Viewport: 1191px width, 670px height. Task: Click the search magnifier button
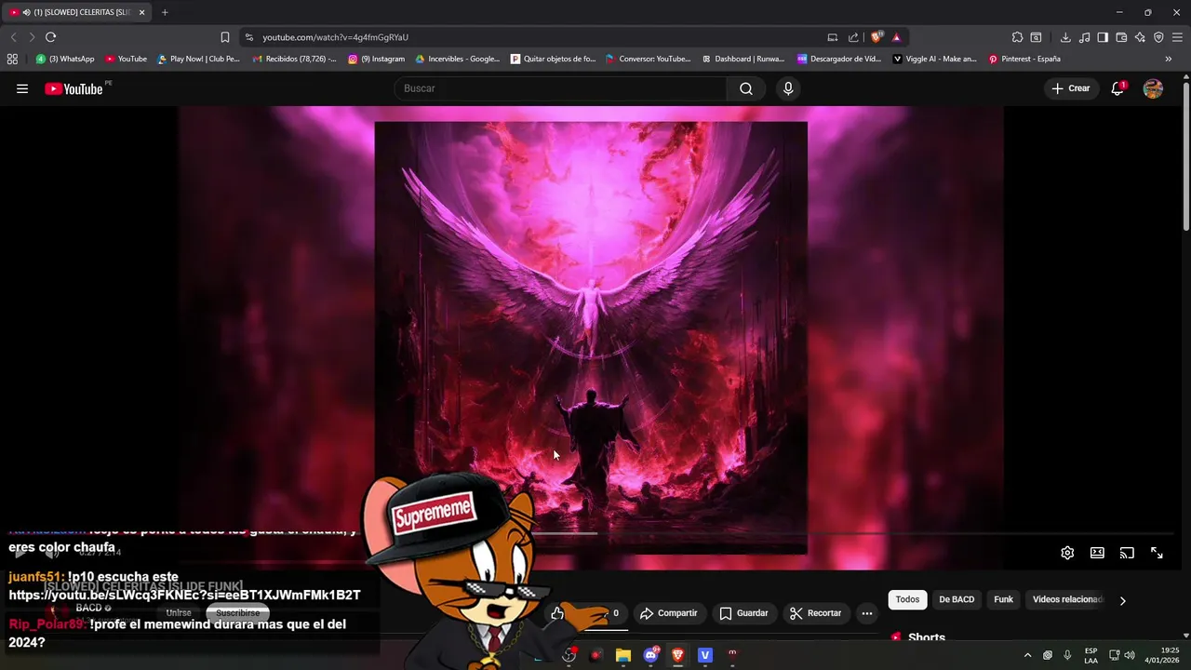[x=746, y=88]
